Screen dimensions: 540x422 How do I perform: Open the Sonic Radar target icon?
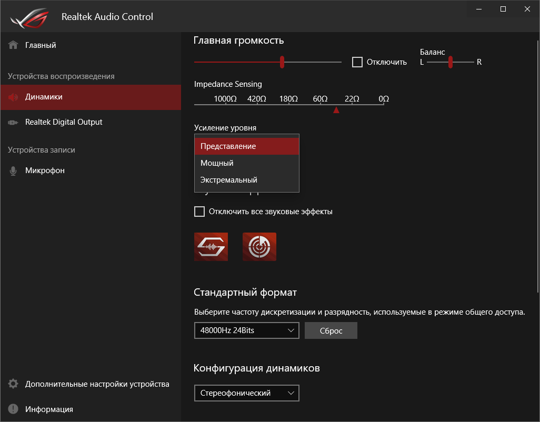click(259, 247)
